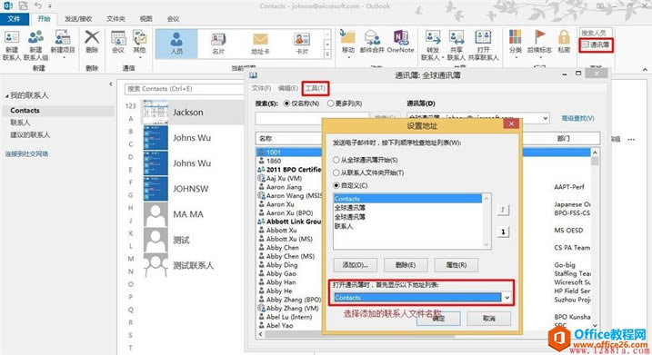Image resolution: width=652 pixels, height=355 pixels.
Task: Select the Custom radio option
Action: pyautogui.click(x=336, y=185)
